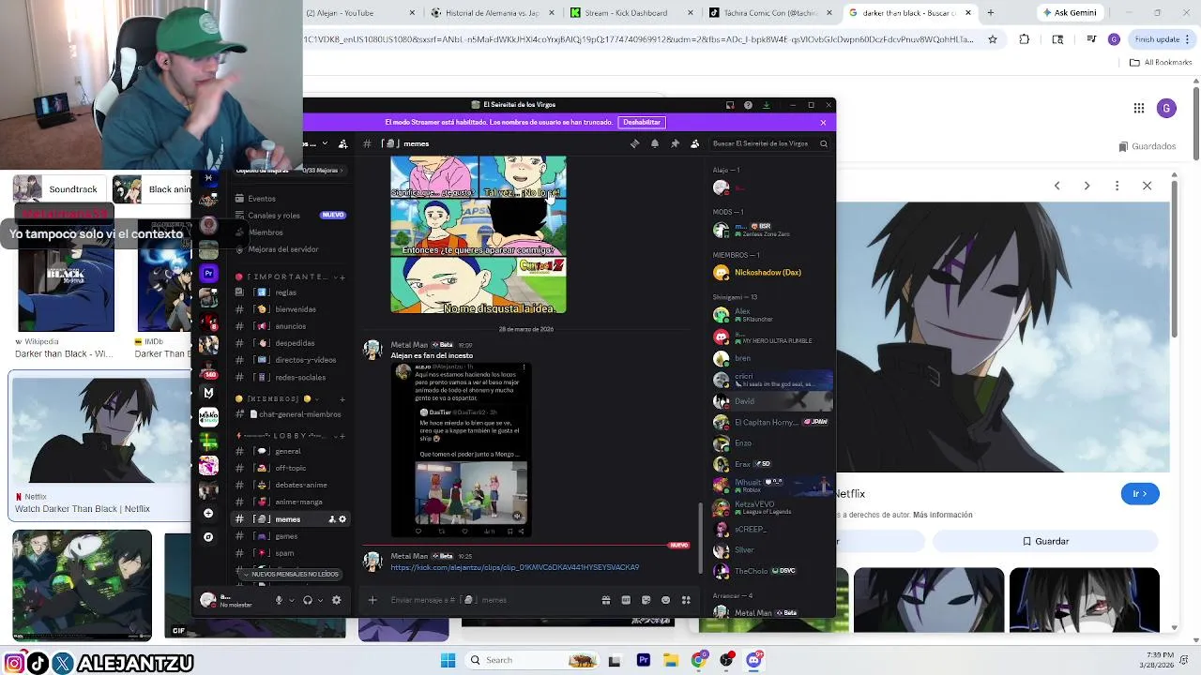Show pinned messages in memes channel
The image size is (1201, 675).
tap(675, 143)
